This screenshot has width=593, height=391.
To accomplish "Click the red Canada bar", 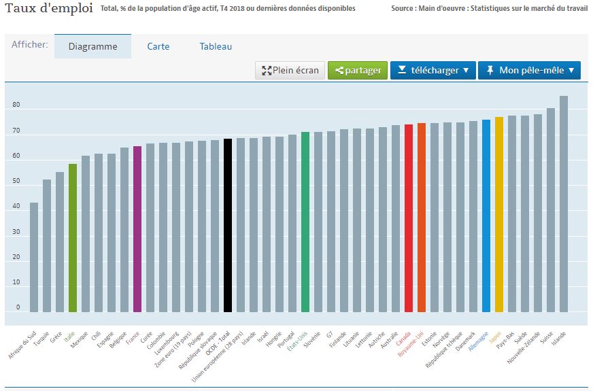I will (x=409, y=218).
